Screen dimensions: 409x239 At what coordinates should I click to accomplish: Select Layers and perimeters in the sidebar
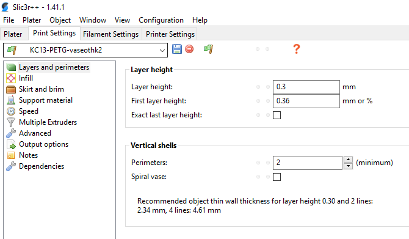[x=54, y=67]
